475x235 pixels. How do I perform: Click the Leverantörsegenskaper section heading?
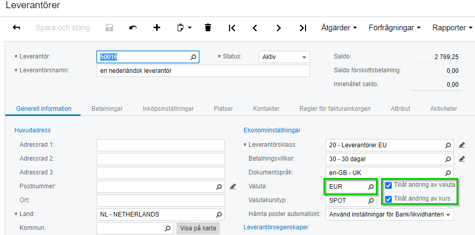coord(276,227)
